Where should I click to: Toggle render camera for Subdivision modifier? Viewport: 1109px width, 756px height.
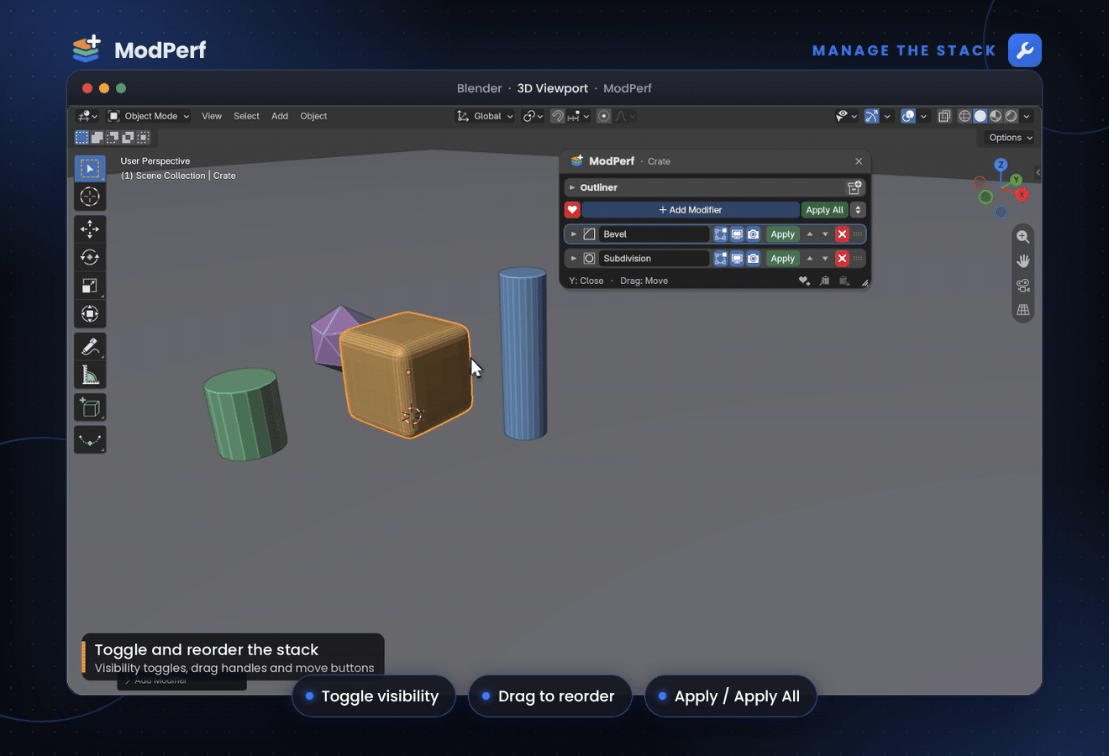pyautogui.click(x=754, y=259)
